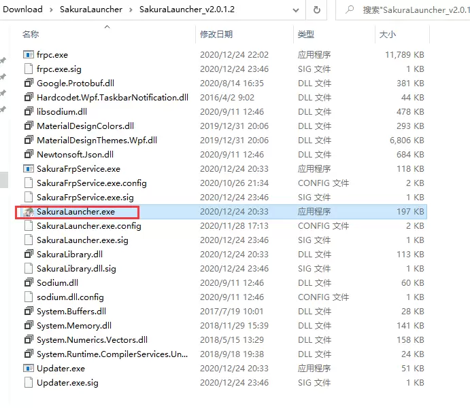The image size is (470, 408).
Task: Click the date 2018/11/29 15:39
Action: pyautogui.click(x=235, y=326)
